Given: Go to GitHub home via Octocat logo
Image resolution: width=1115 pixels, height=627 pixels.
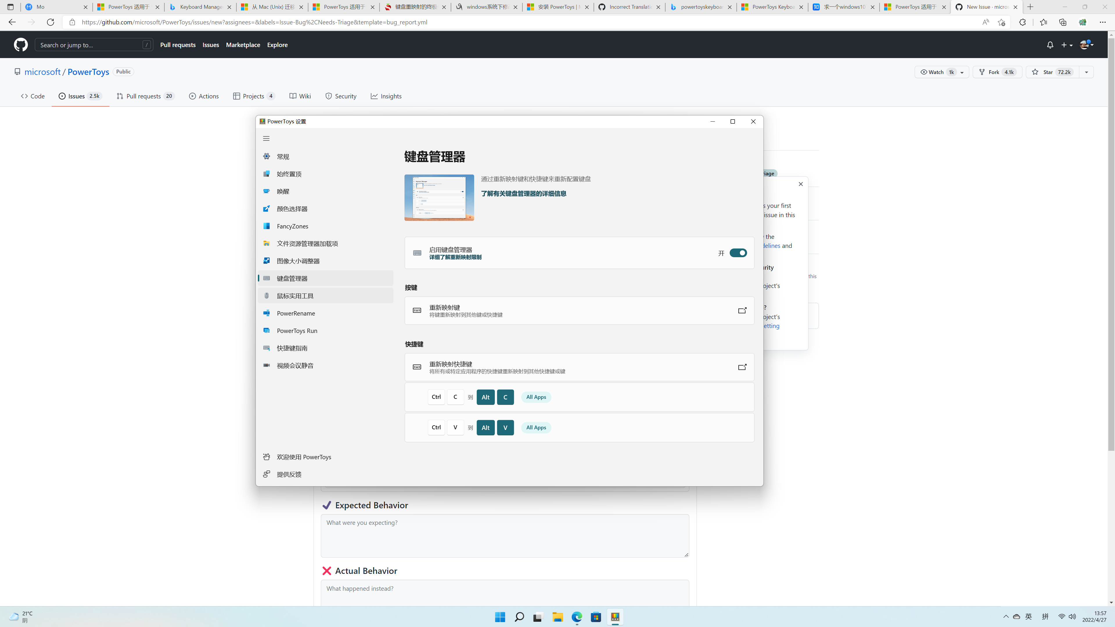Looking at the screenshot, I should click(x=21, y=45).
